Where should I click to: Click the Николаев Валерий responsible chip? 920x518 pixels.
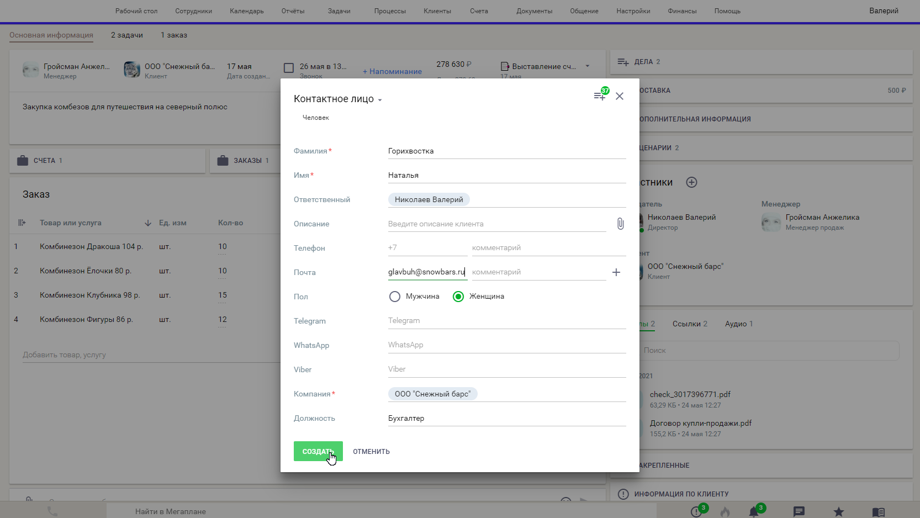coord(429,199)
